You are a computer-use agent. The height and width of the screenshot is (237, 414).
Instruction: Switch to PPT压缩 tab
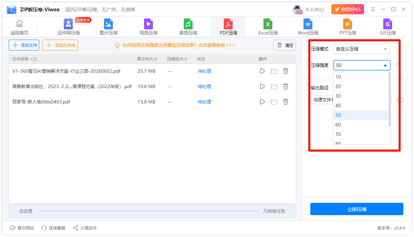(348, 27)
